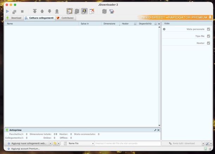
Task: Click the list scrollbar up arrow
Action: click(x=159, y=27)
